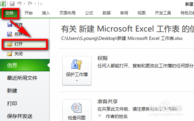The image size is (194, 121).
Task: Select 关闭 in the File menu
Action: pos(18,54)
